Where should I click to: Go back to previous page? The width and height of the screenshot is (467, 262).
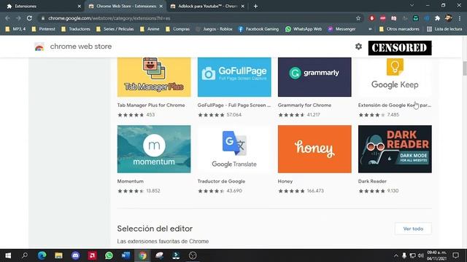pos(7,18)
